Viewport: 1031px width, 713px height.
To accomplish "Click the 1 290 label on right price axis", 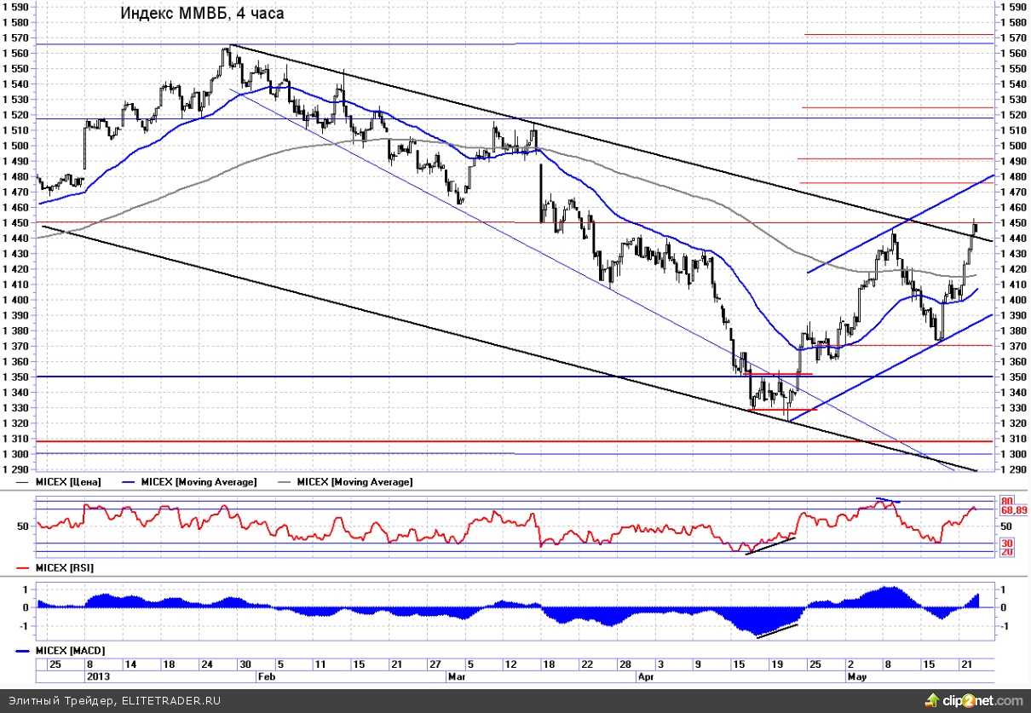I will click(x=1013, y=470).
